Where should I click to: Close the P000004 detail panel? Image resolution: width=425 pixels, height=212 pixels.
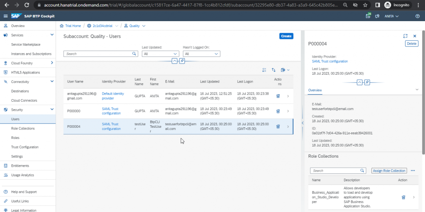pyautogui.click(x=415, y=36)
